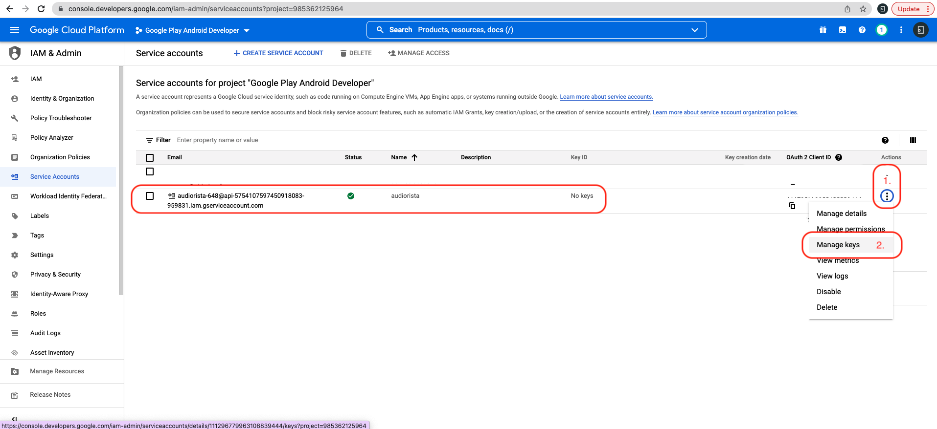Open Tags in the sidebar
The width and height of the screenshot is (937, 429).
coord(58,235)
